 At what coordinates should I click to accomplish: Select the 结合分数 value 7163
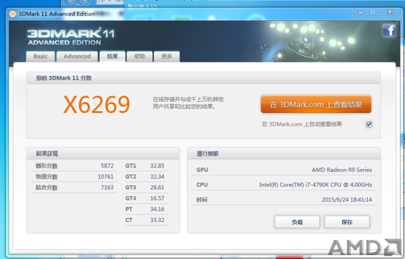point(107,187)
